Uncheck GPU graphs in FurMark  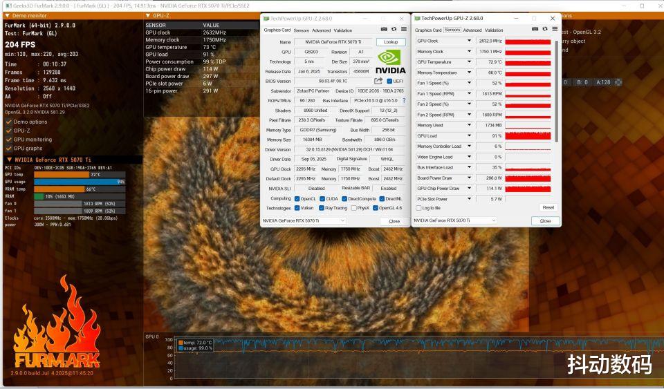pyautogui.click(x=9, y=149)
